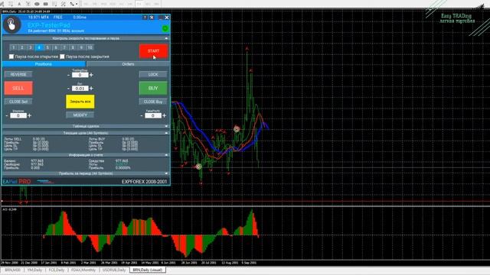Select the BRN,Daily (visual) chart tab
The height and width of the screenshot is (275, 490).
tap(148, 270)
